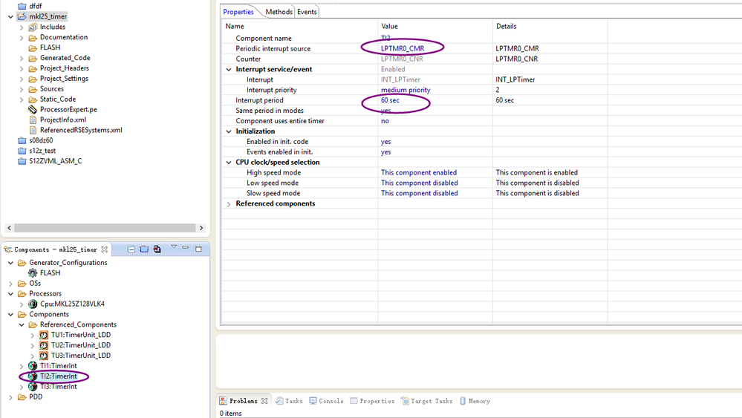The height and width of the screenshot is (418, 742).
Task: Select the TI1:TimerInt component icon
Action: pos(33,366)
